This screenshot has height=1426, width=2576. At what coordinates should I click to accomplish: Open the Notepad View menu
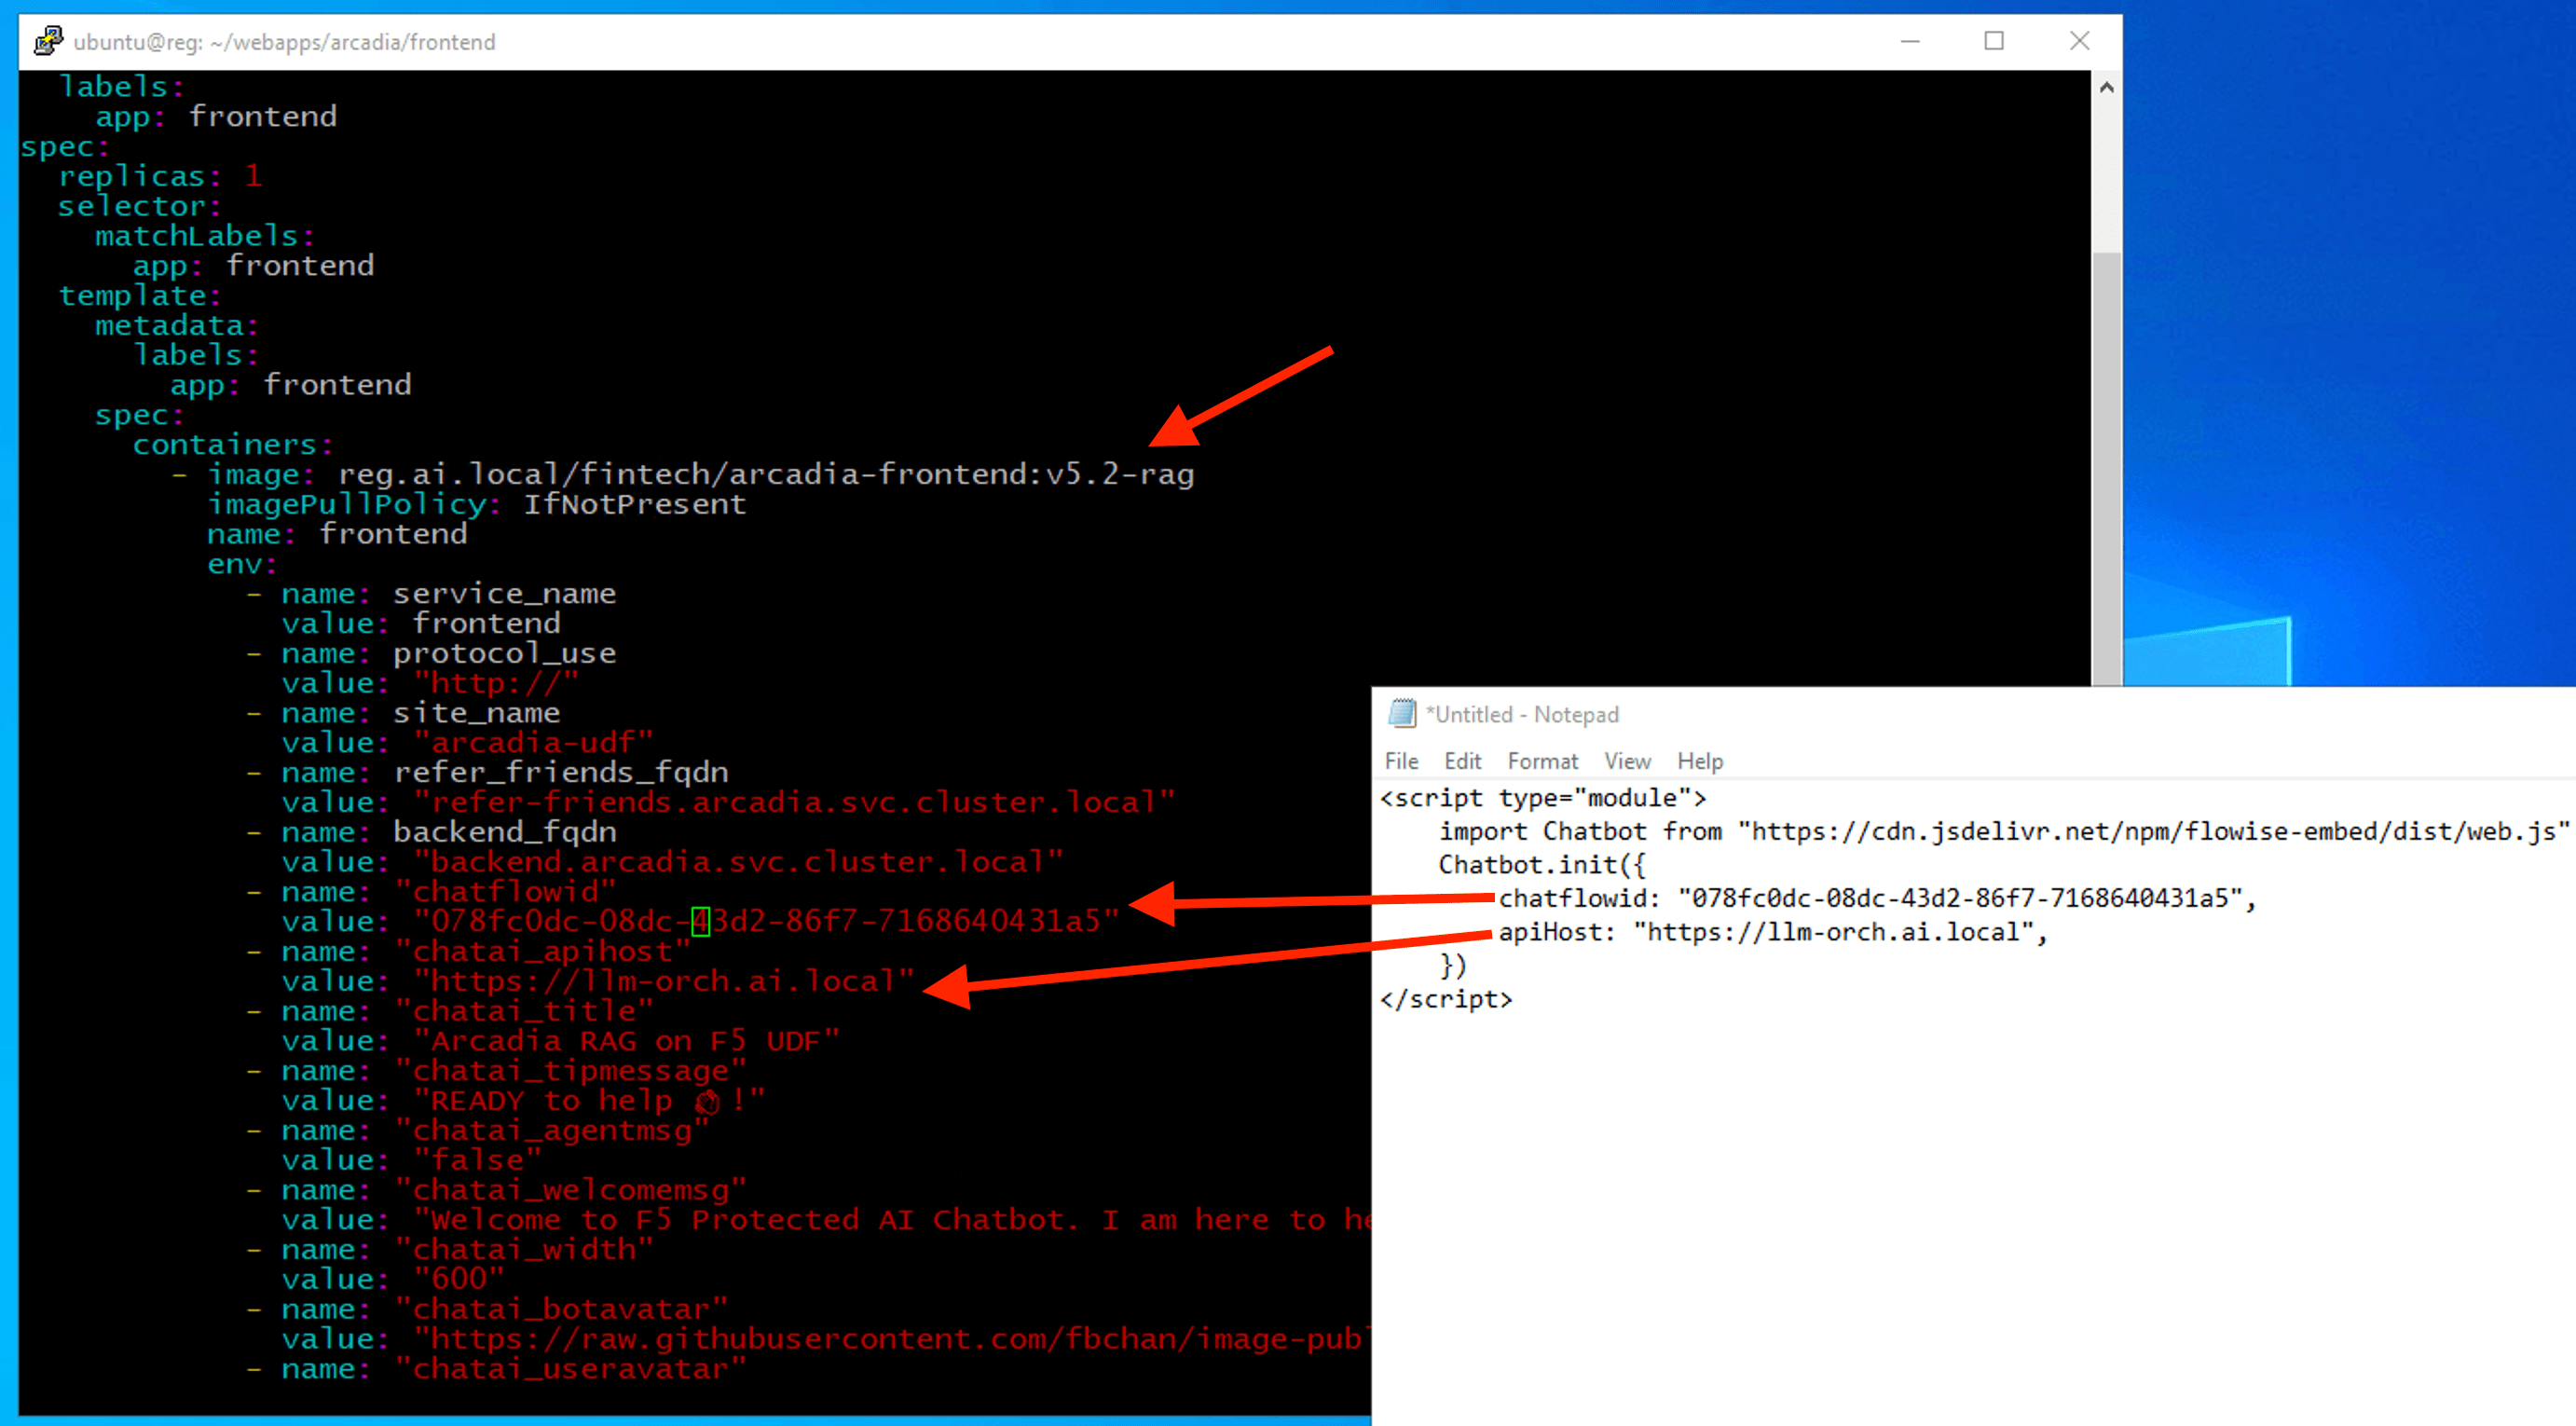pyautogui.click(x=1627, y=761)
